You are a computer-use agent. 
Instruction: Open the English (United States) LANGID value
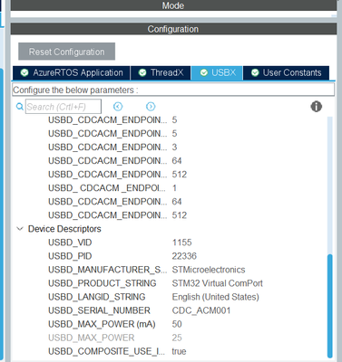click(x=215, y=297)
